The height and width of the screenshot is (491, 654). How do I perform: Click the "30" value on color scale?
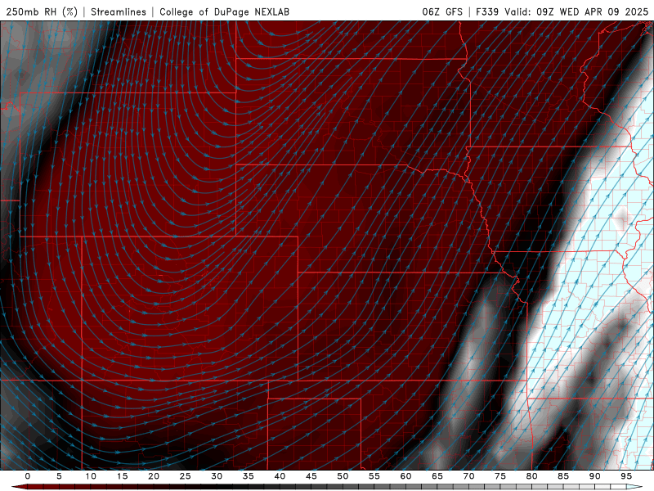tap(217, 476)
